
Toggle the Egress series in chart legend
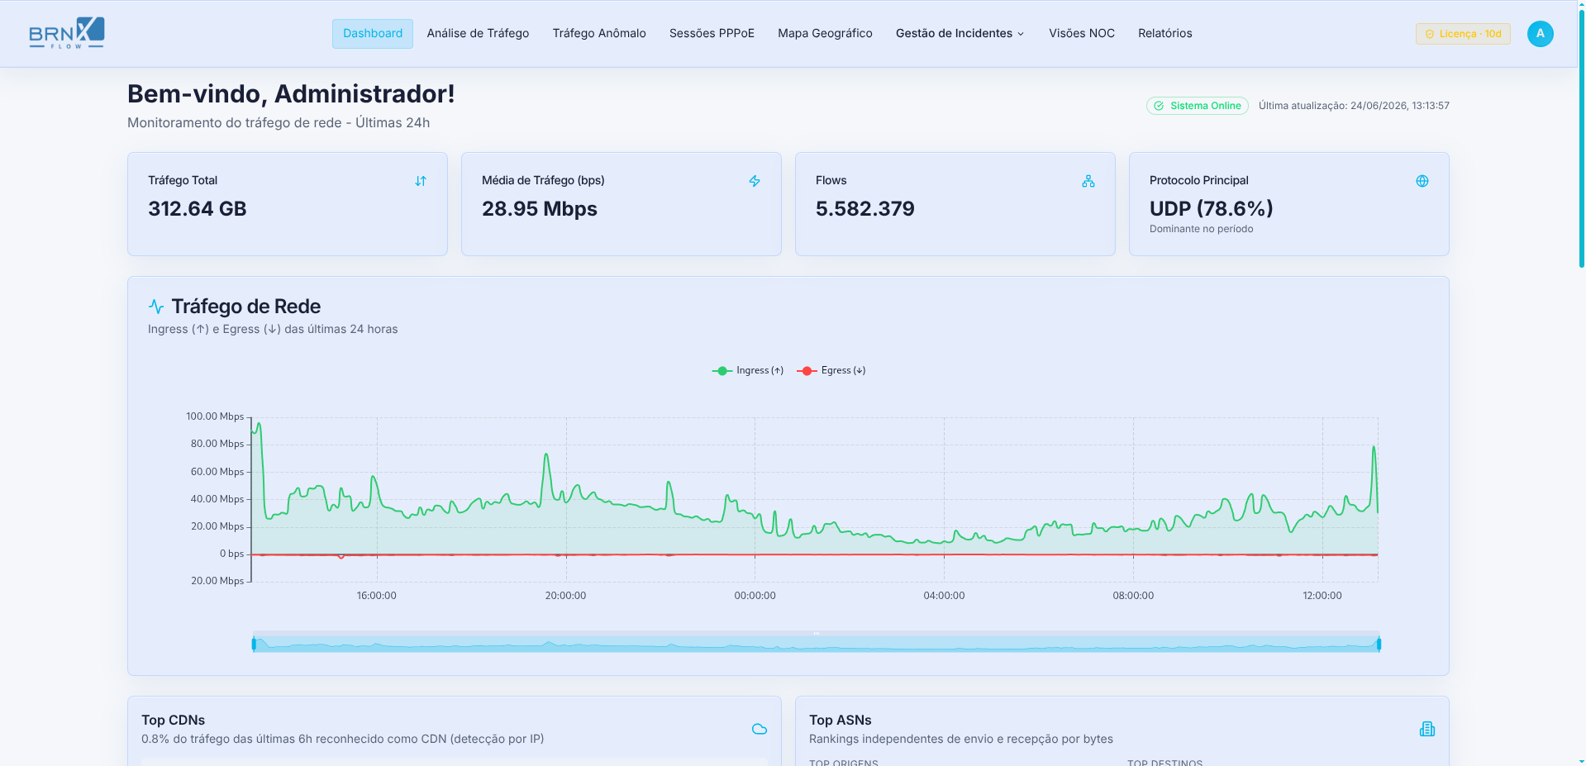[x=831, y=370]
